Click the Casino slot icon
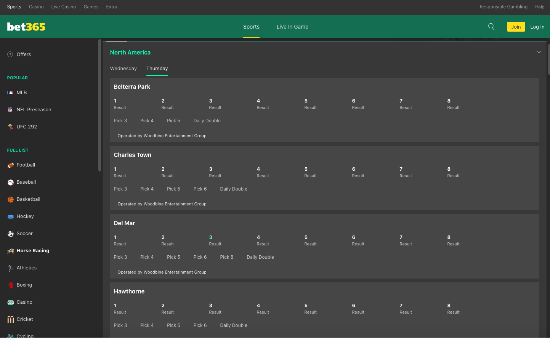 click(x=11, y=302)
